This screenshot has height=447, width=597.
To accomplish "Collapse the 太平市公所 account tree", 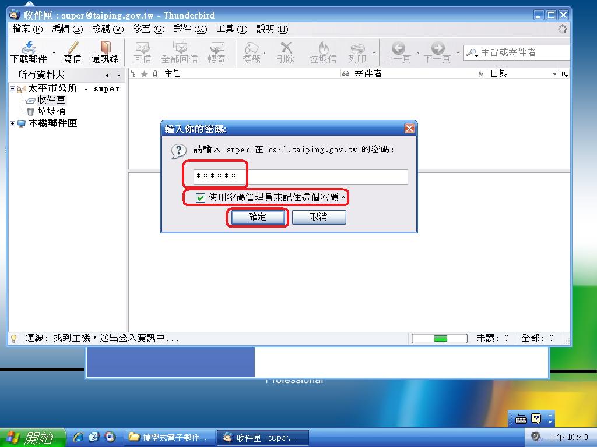I will tap(13, 88).
